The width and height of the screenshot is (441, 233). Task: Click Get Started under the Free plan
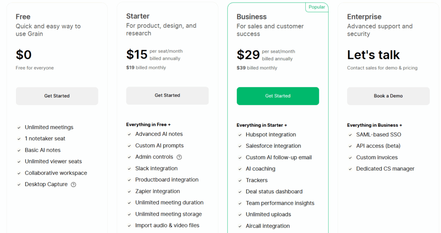[57, 96]
